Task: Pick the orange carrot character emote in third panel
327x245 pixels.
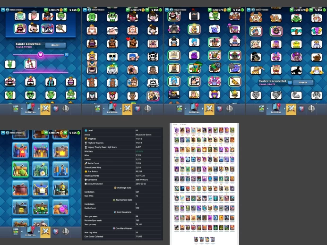Action: [194, 68]
